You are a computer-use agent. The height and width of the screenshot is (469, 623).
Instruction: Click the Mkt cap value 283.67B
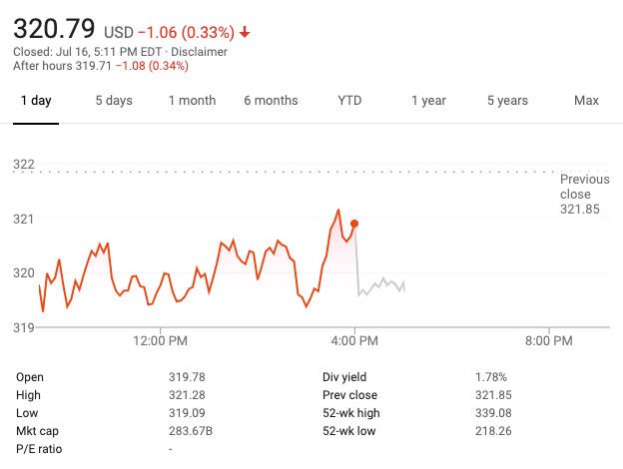click(x=191, y=431)
